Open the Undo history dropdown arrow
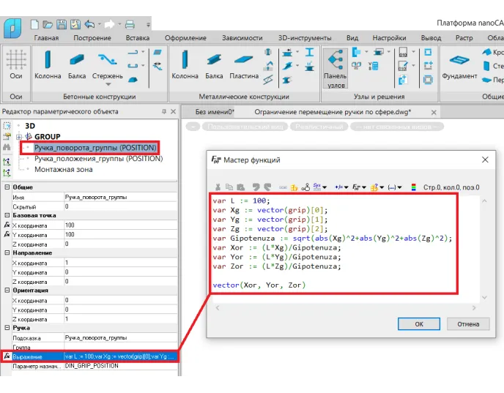The width and height of the screenshot is (504, 393). click(x=99, y=24)
